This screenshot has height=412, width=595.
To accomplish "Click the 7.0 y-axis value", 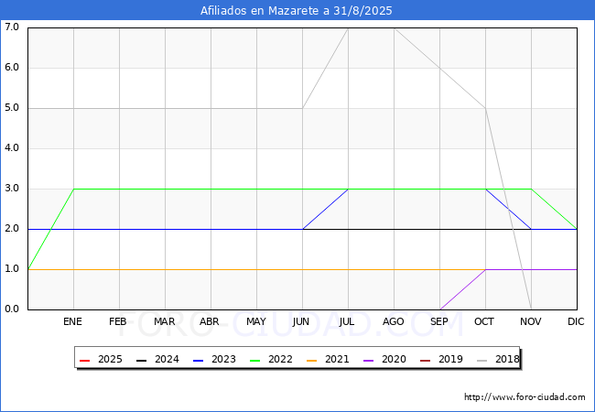I will (x=12, y=27).
